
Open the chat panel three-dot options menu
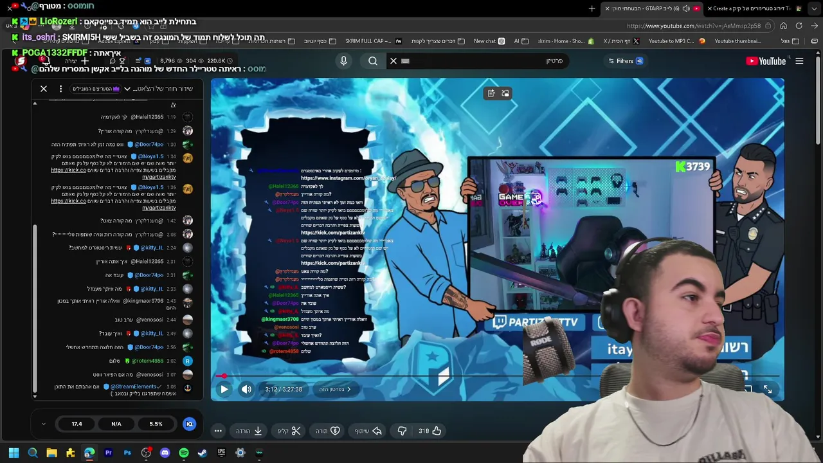[60, 89]
